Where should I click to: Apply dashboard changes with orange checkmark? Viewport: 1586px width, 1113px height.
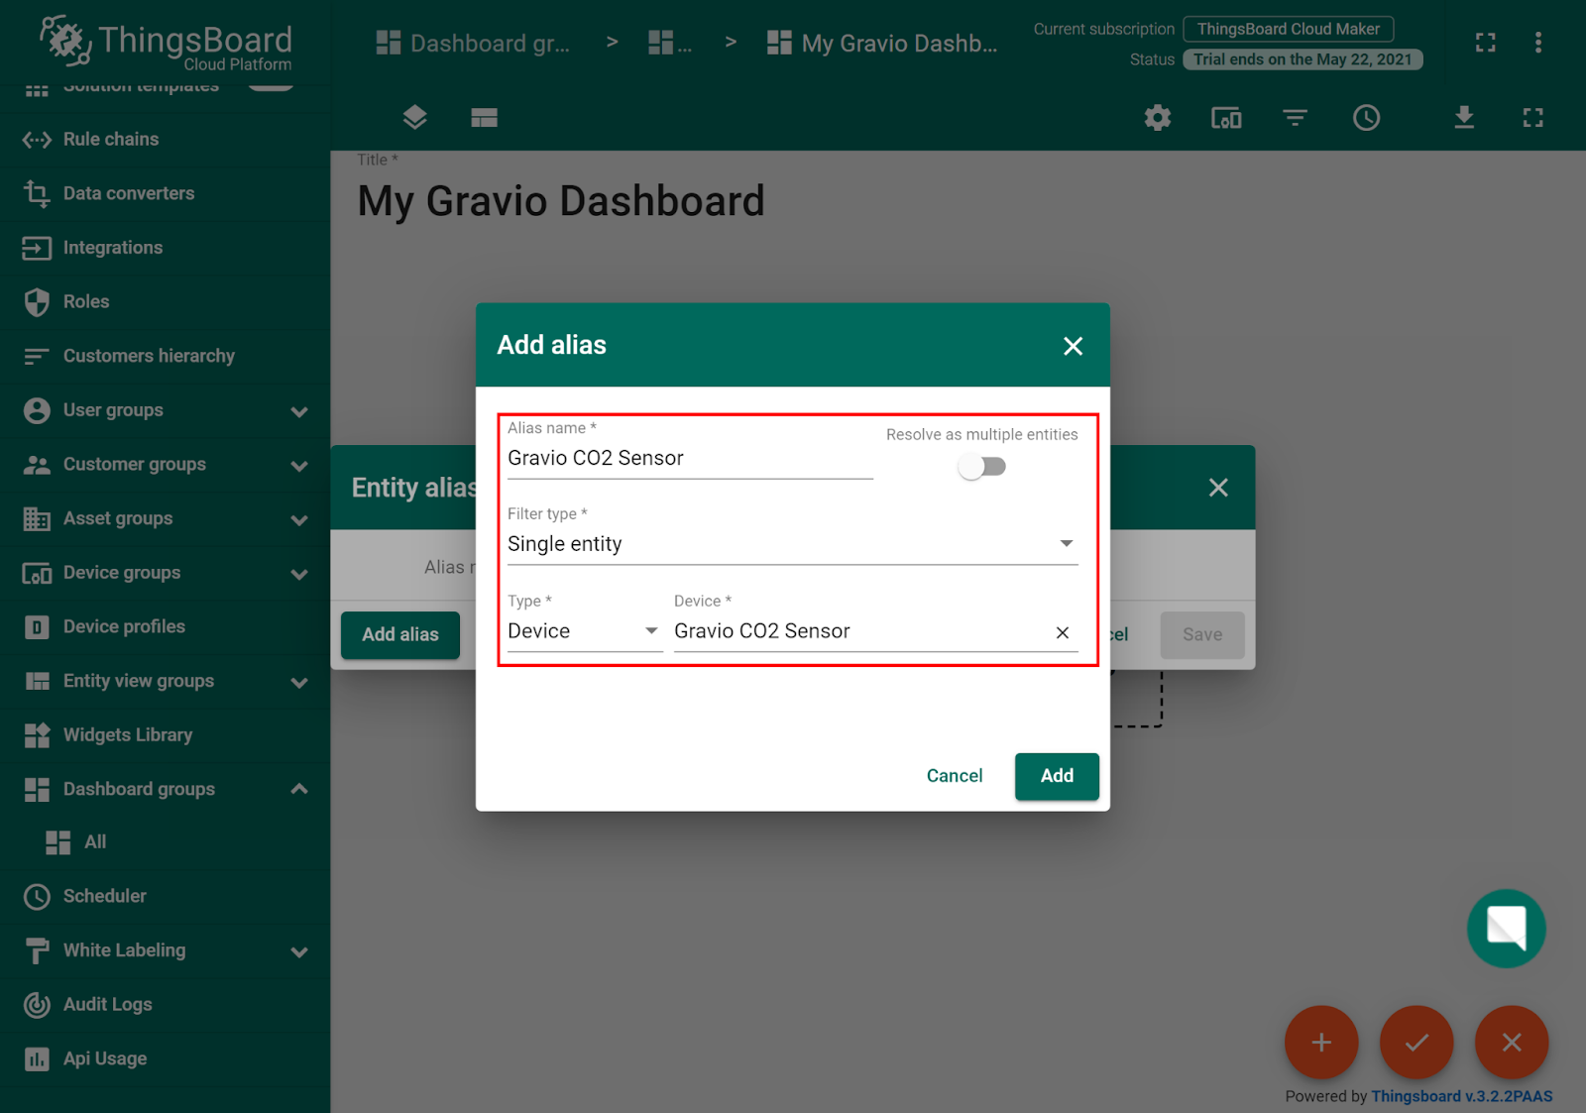1416,1042
